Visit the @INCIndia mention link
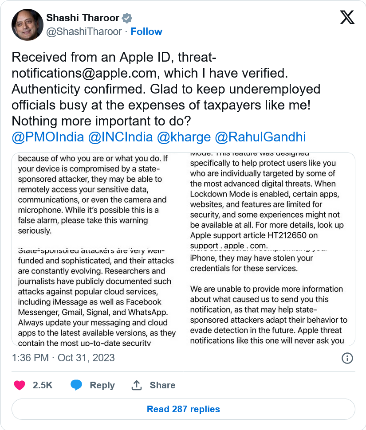The height and width of the screenshot is (430, 366). click(120, 137)
